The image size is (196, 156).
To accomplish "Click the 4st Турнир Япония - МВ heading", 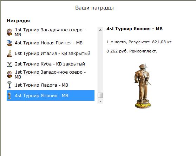I will point(135,29).
